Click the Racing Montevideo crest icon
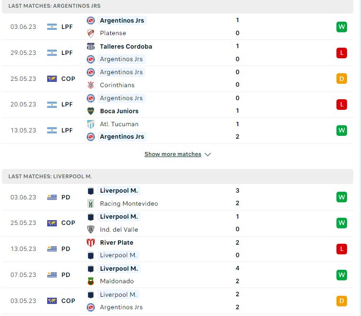Image resolution: width=361 pixels, height=316 pixels. coord(90,204)
